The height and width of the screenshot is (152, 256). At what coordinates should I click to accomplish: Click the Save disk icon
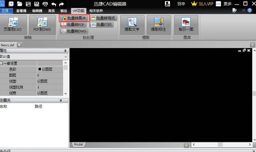[28, 4]
